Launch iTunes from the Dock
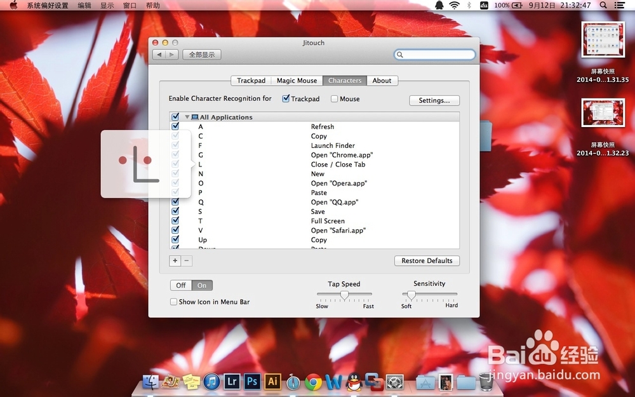This screenshot has height=397, width=635. [211, 382]
